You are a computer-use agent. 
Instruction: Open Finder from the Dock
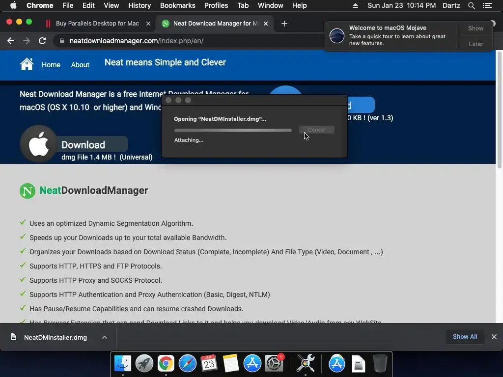pyautogui.click(x=123, y=363)
